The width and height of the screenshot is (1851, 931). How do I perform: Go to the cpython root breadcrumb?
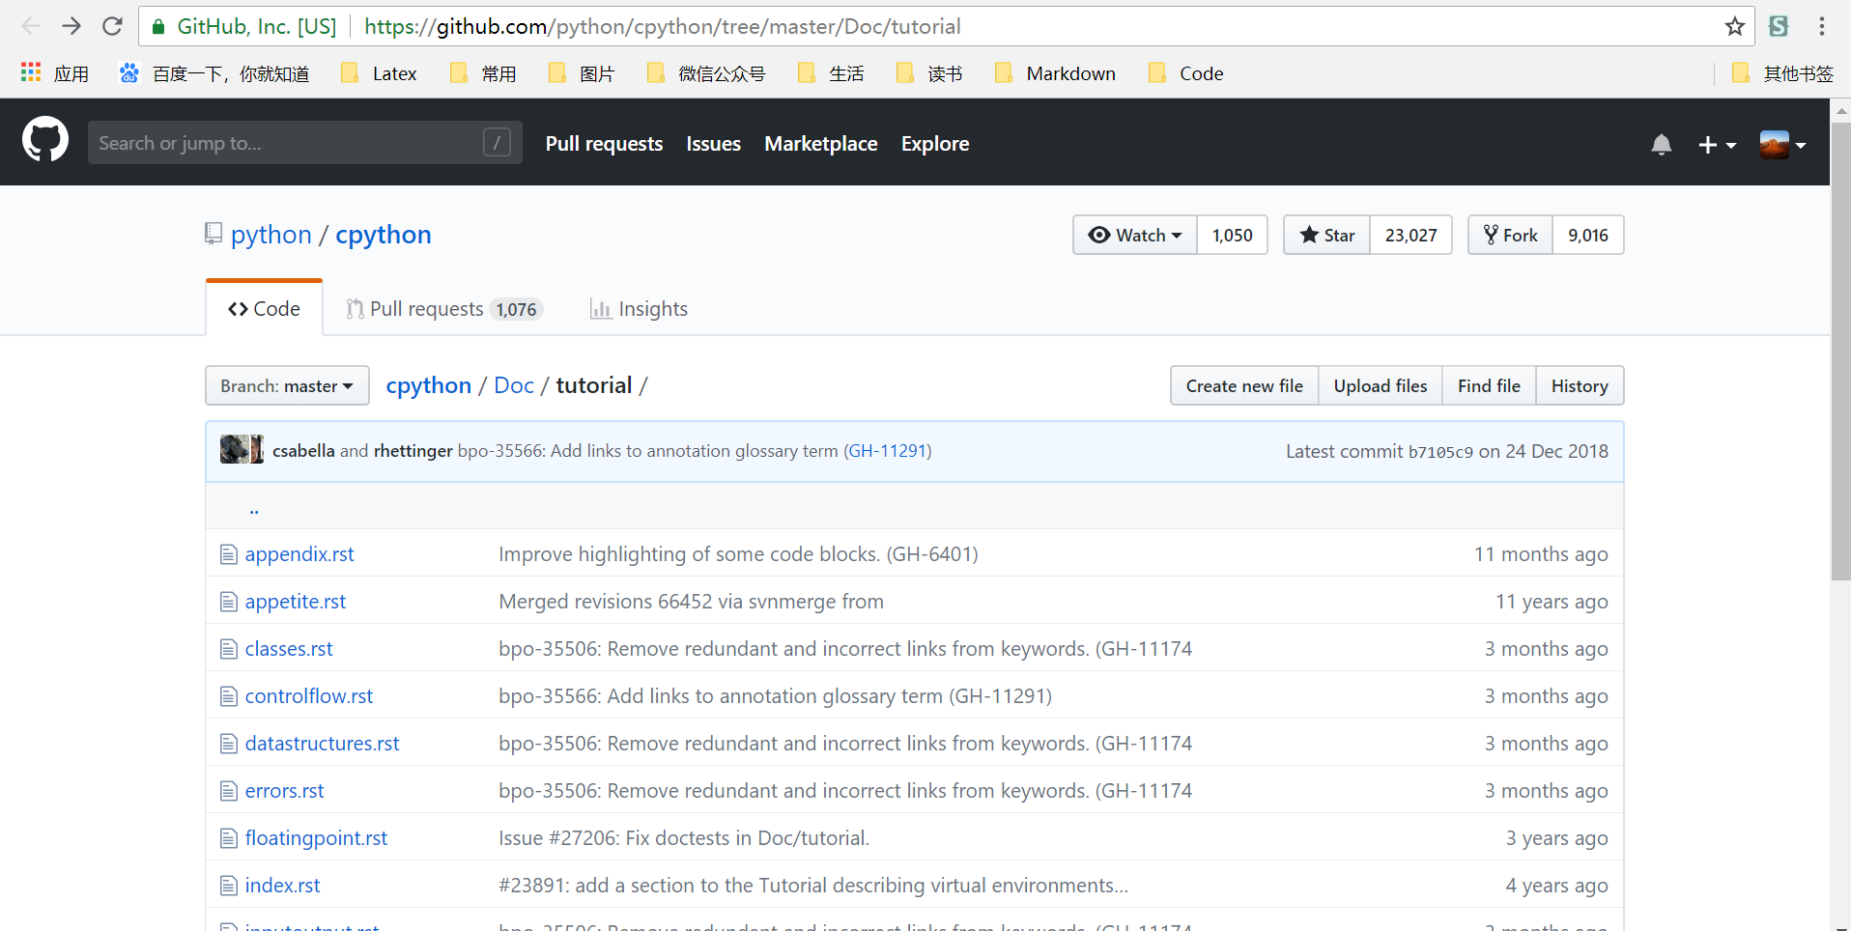[429, 385]
